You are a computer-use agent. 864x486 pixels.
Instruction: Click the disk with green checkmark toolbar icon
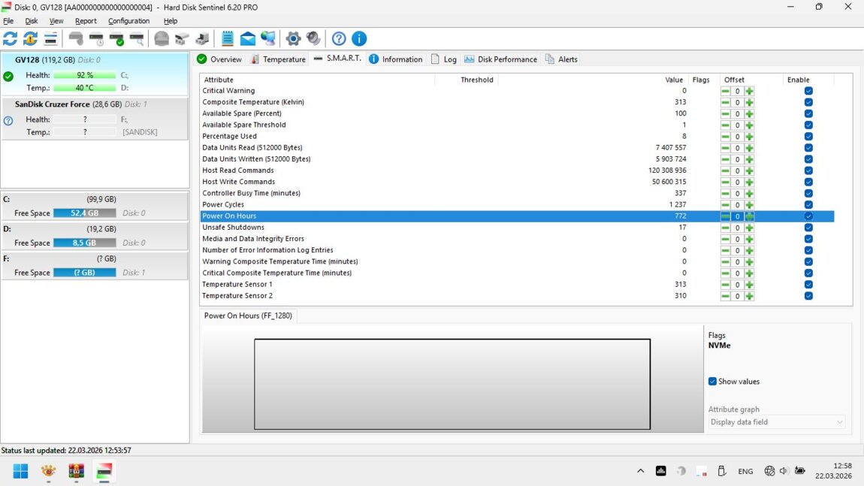tap(116, 38)
